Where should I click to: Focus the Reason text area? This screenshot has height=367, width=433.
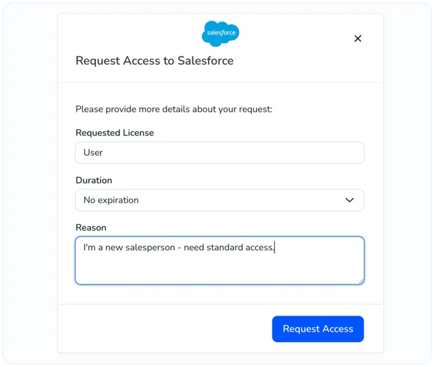(x=219, y=260)
